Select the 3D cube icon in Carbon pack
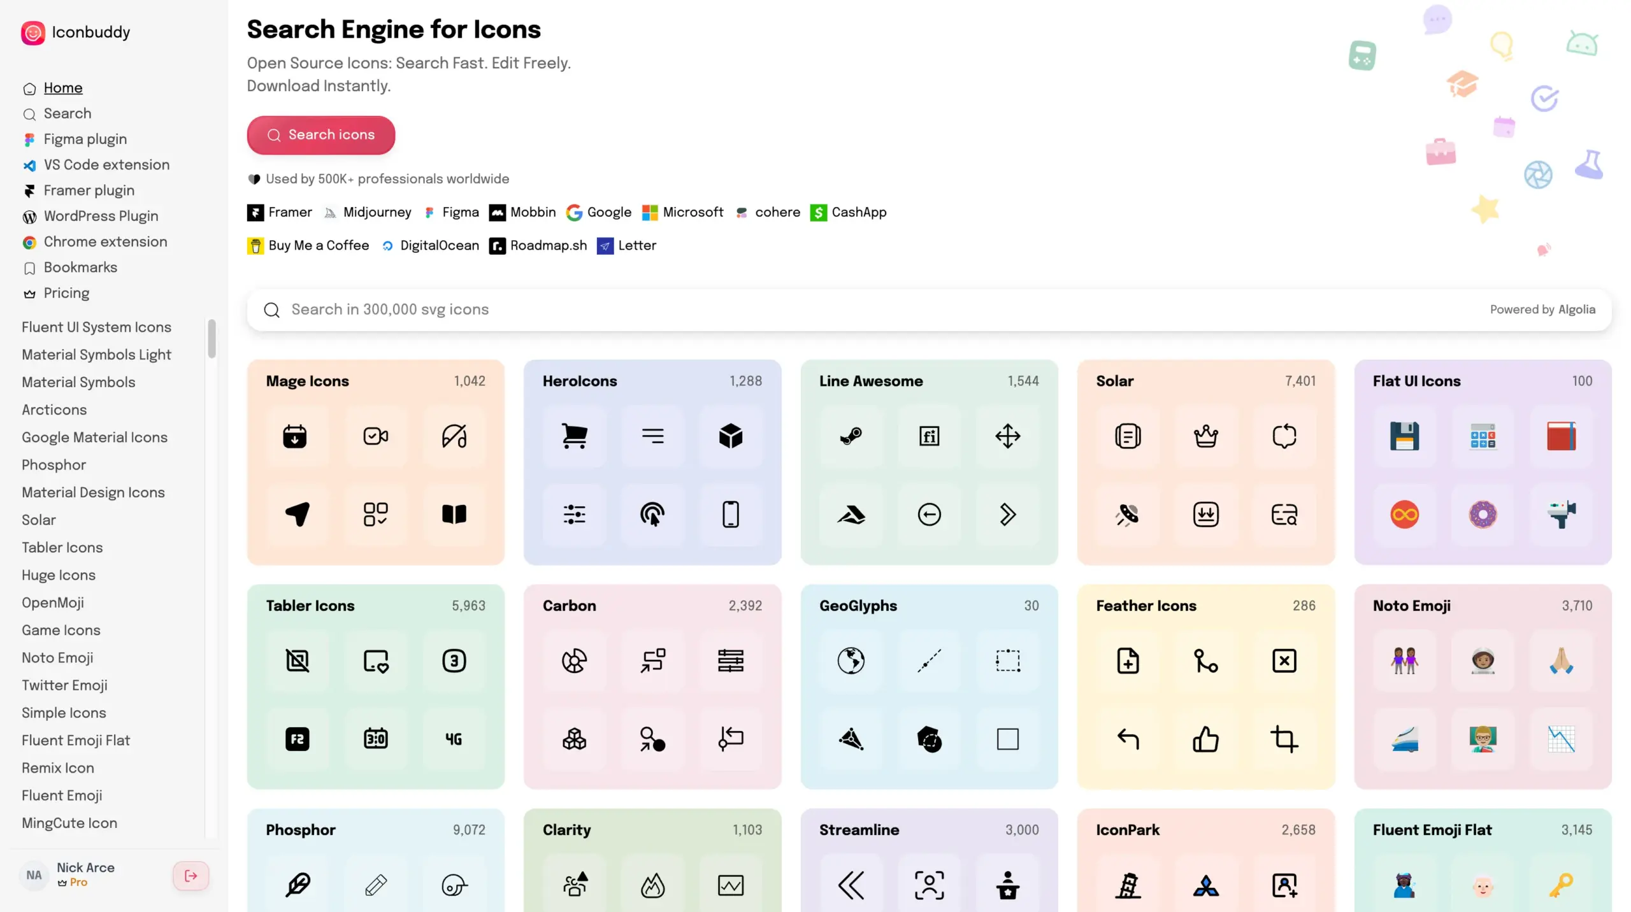This screenshot has height=912, width=1631. (574, 739)
